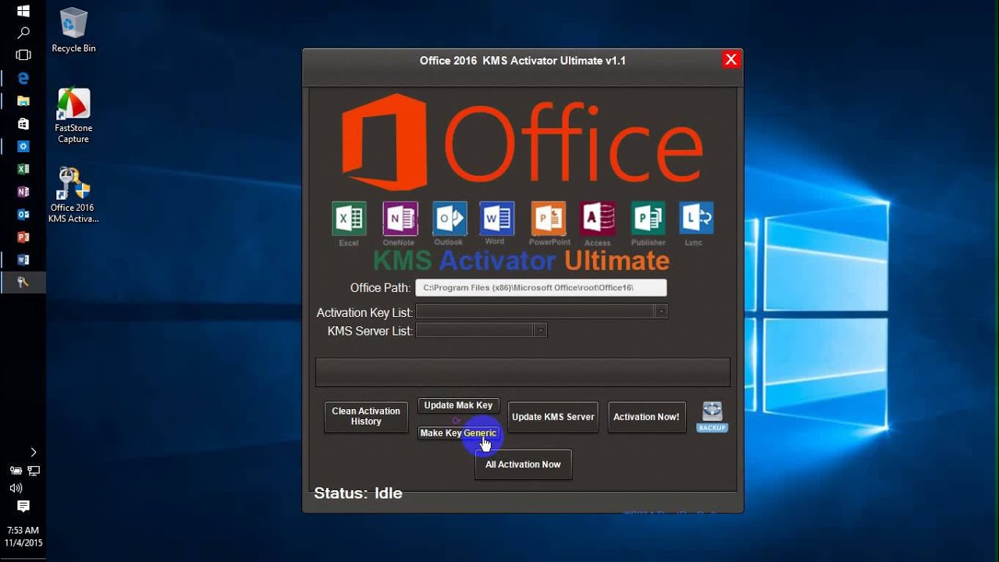Open the Action Center notifications icon
Viewport: 999px width, 562px height.
point(23,507)
